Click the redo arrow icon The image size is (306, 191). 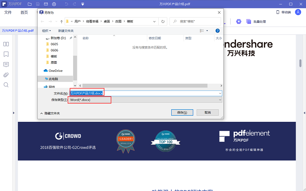tap(74, 4)
